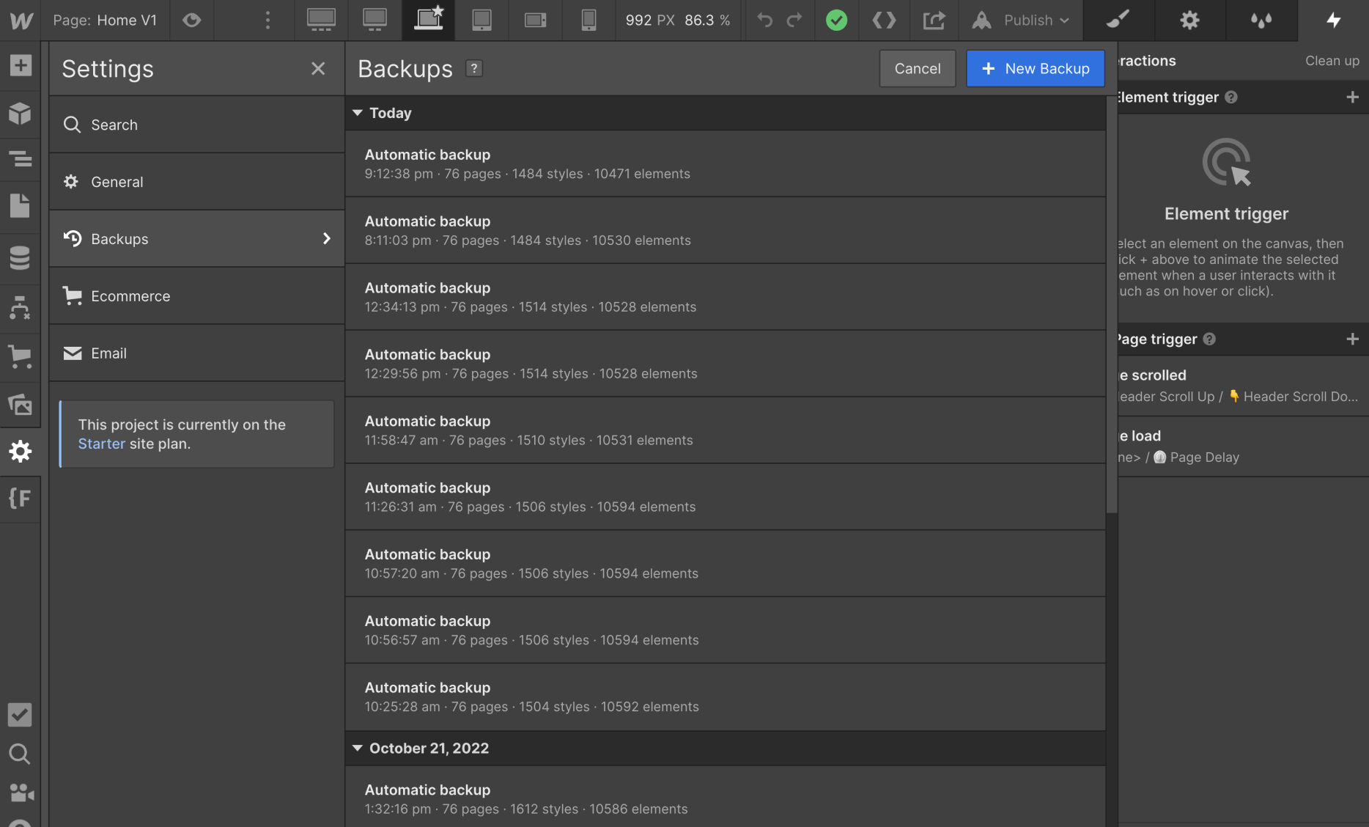Toggle preview mode with the eye icon
Image resolution: width=1369 pixels, height=827 pixels.
(x=191, y=20)
